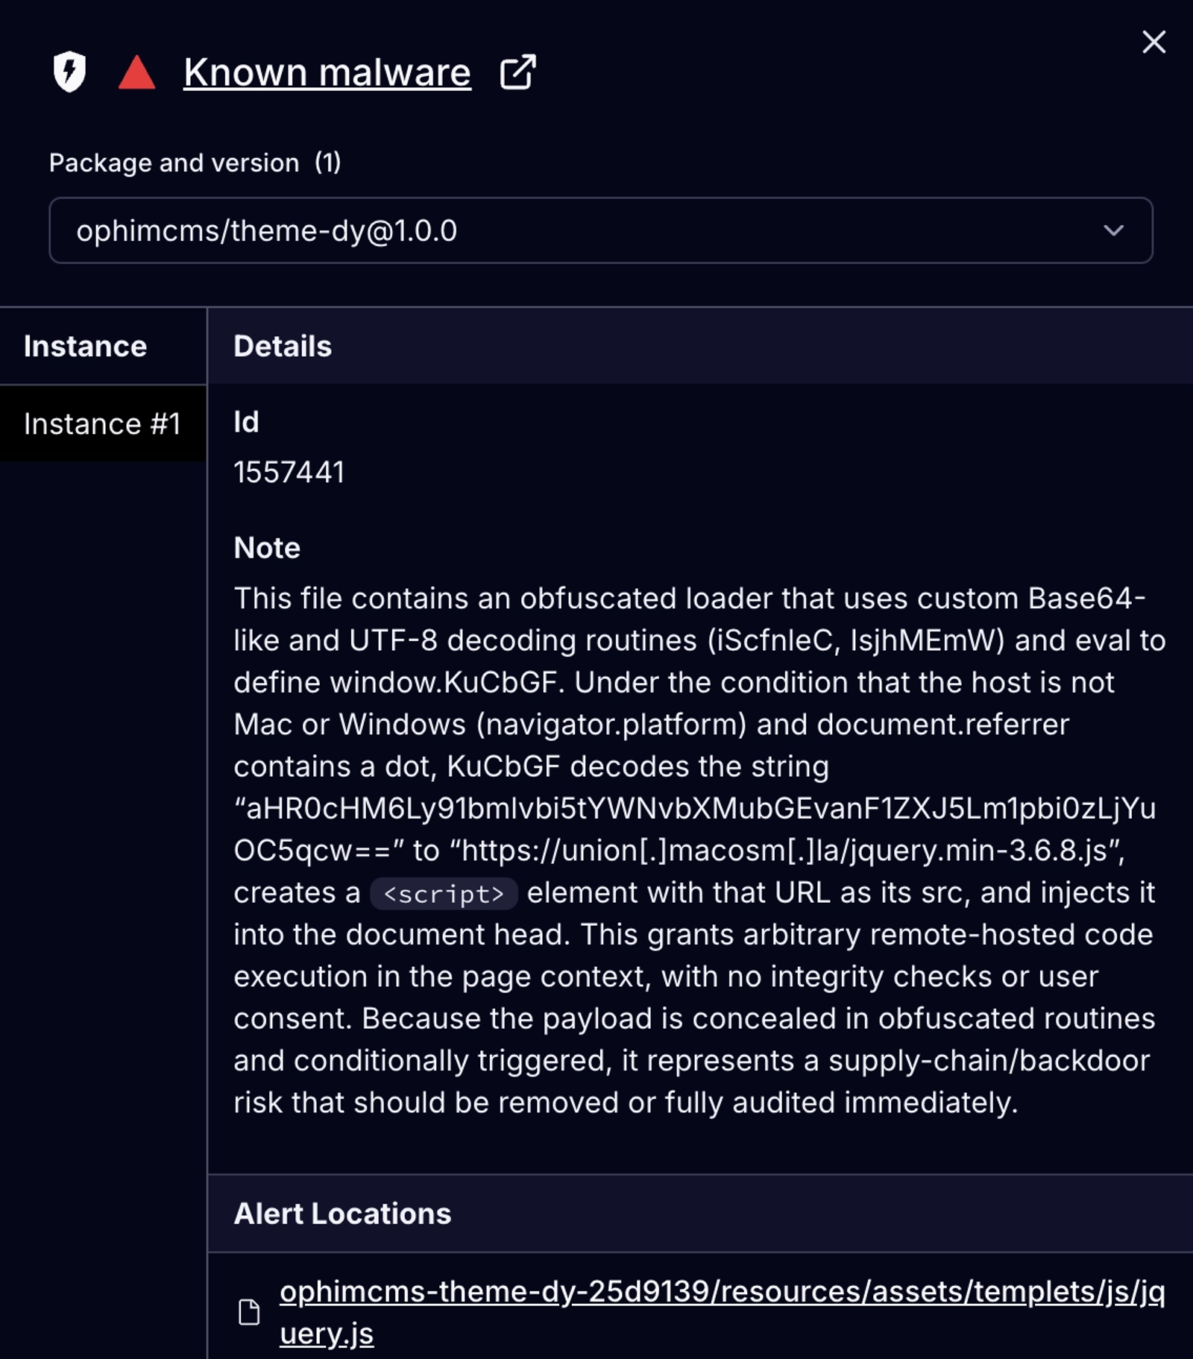Image resolution: width=1193 pixels, height=1359 pixels.
Task: Click the Instance column header
Action: (84, 345)
